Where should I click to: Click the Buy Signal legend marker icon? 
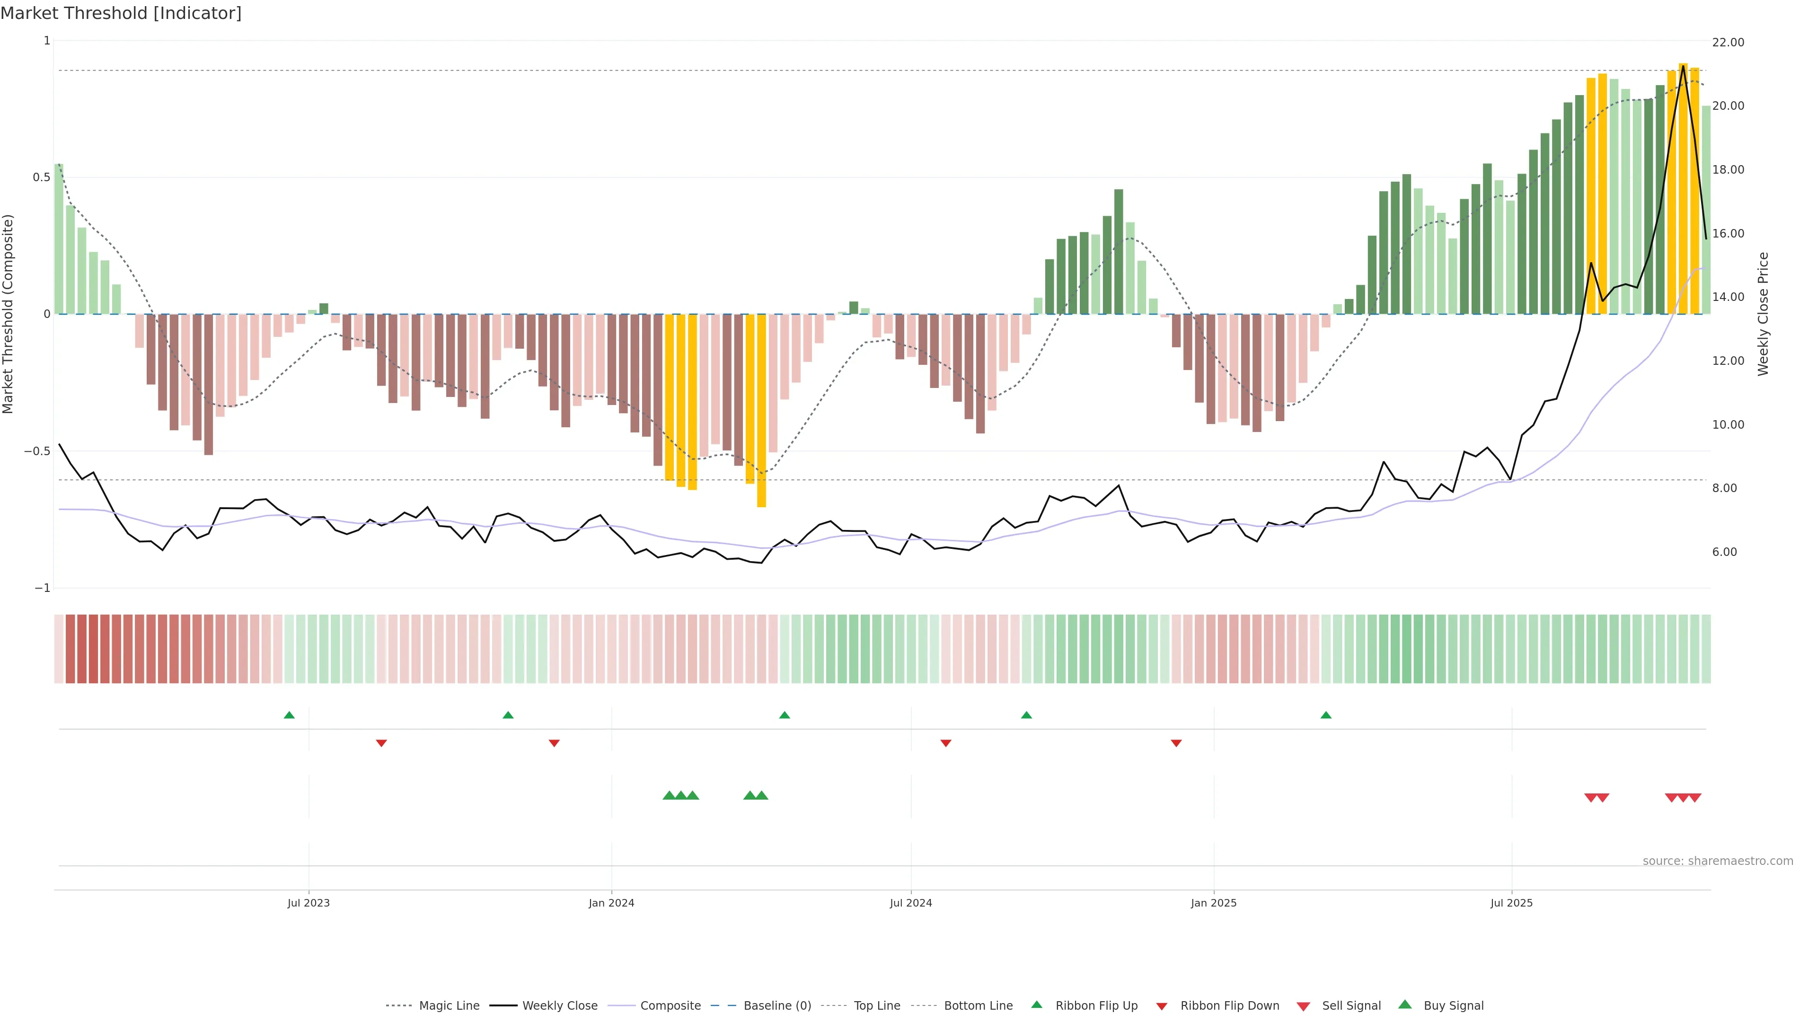[x=1405, y=1004]
